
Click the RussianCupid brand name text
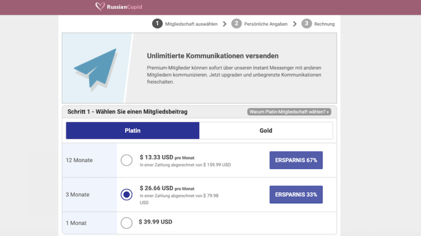click(x=121, y=7)
